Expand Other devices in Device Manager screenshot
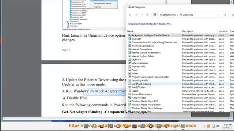The image size is (234, 131). click(66, 22)
